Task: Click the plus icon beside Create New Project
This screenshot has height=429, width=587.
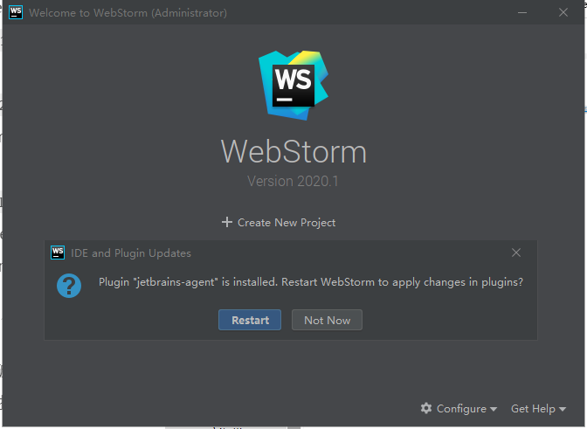Action: (227, 223)
